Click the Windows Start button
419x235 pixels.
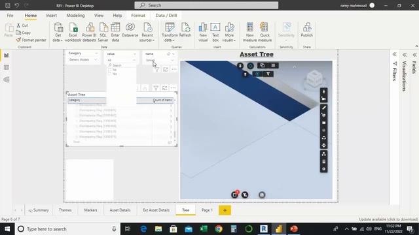coord(7,229)
